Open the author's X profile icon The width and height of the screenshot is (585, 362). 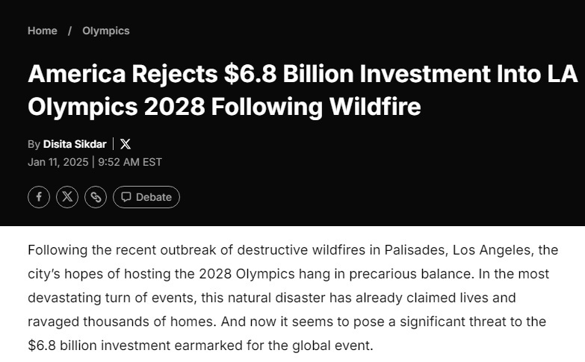(126, 144)
